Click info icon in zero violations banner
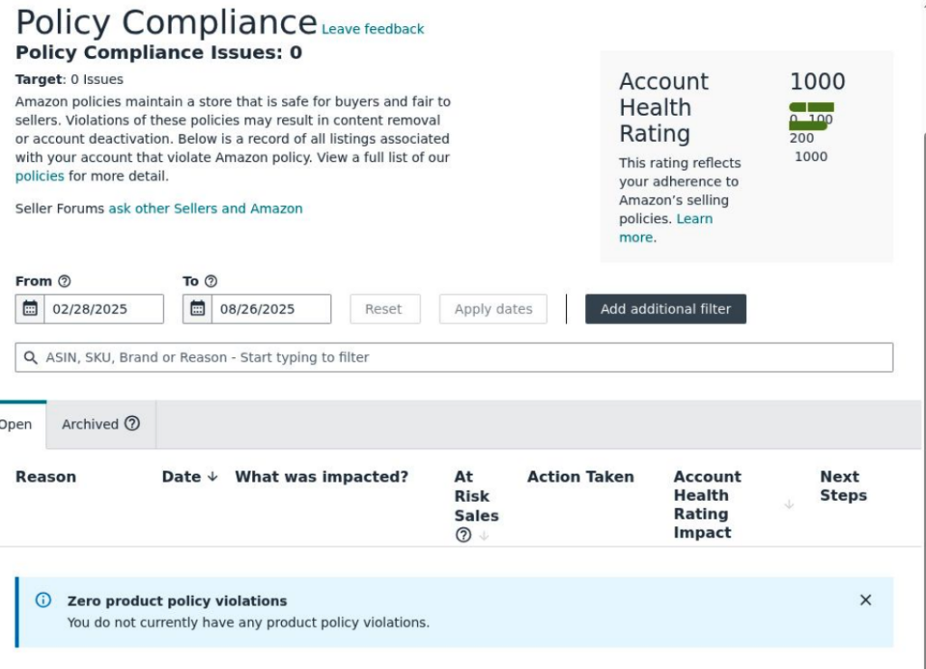 (x=43, y=600)
